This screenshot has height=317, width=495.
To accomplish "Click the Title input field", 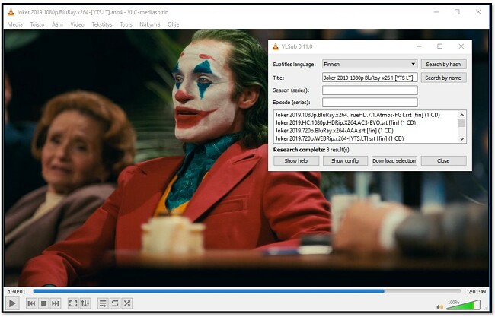I will coord(369,78).
